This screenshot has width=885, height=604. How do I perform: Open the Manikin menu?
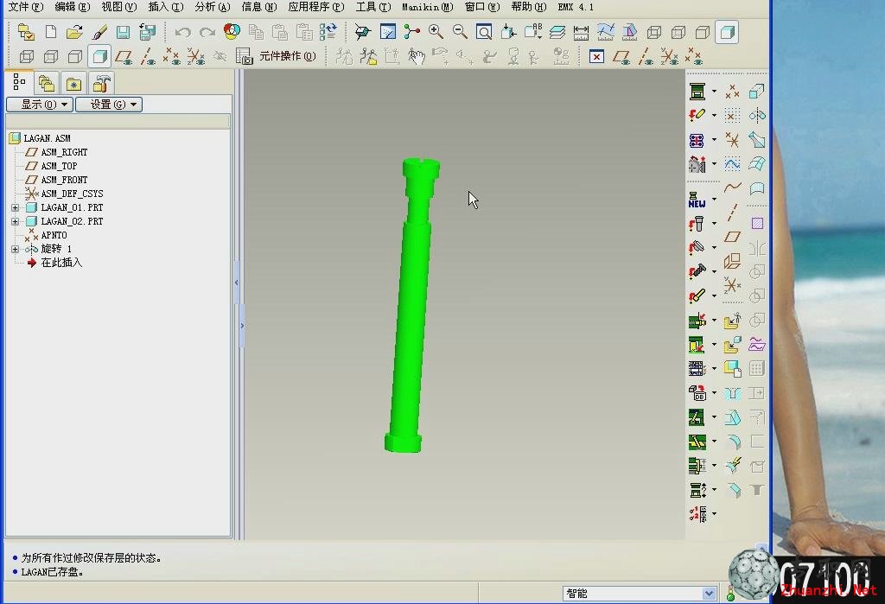[x=427, y=7]
